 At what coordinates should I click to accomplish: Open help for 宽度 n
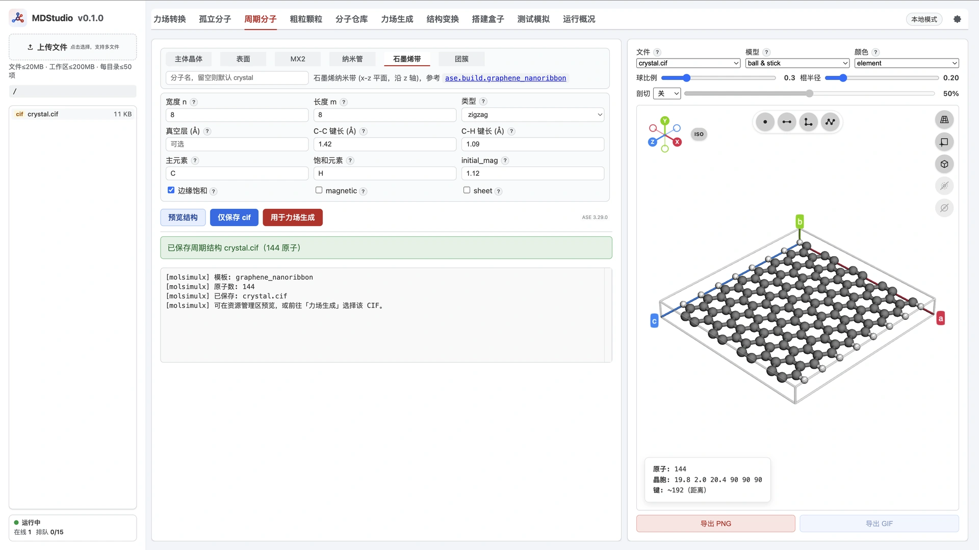[194, 102]
